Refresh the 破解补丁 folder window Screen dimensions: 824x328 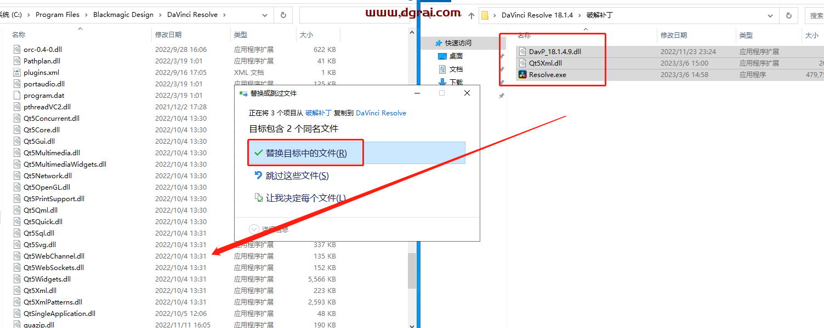tap(788, 15)
